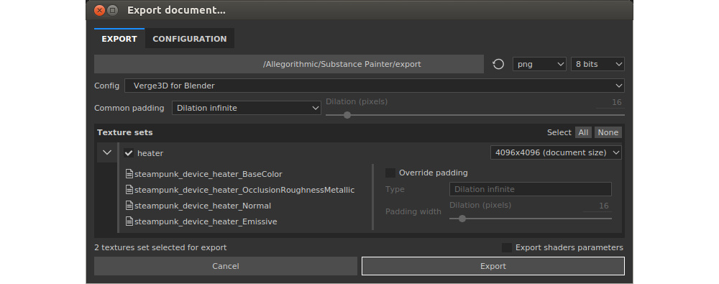
Task: Open the 4096x4096 document size dropdown
Action: tap(556, 152)
